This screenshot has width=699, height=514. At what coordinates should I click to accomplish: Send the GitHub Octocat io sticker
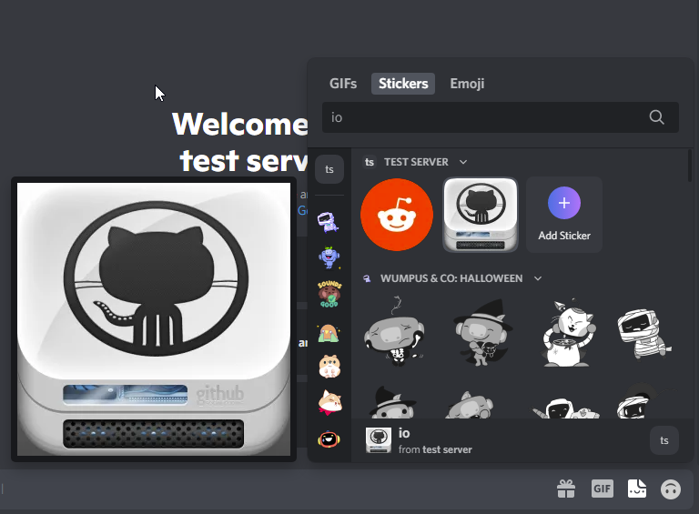click(481, 215)
